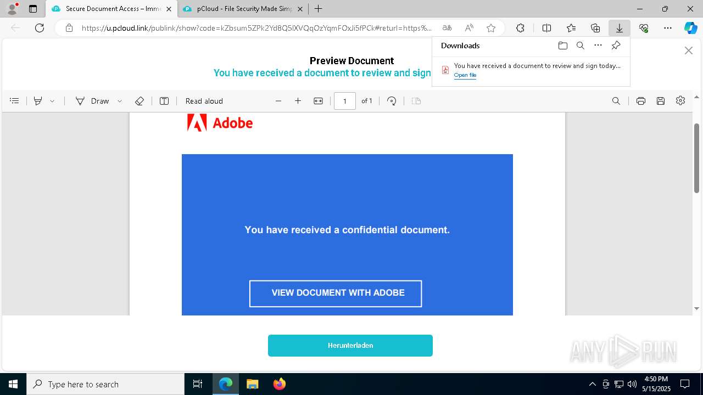Activate the Add text tool
Image resolution: width=703 pixels, height=395 pixels.
[164, 101]
